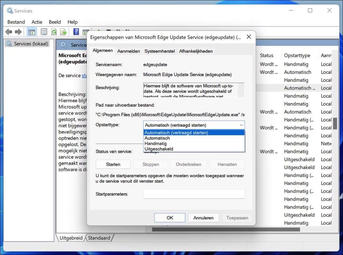Switch to the Standaard tab at the bottom
Screen dimensions: 343x255
click(x=99, y=238)
